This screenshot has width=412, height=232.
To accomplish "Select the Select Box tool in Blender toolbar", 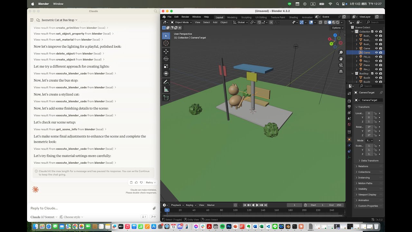I will coord(166,36).
